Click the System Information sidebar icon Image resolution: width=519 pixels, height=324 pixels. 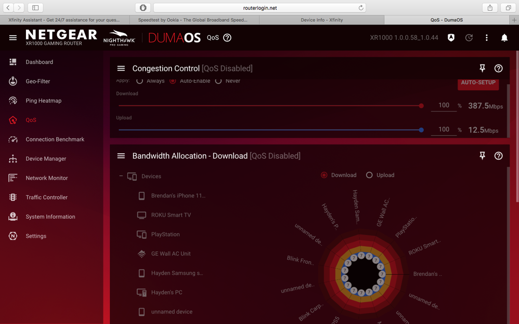click(x=13, y=217)
